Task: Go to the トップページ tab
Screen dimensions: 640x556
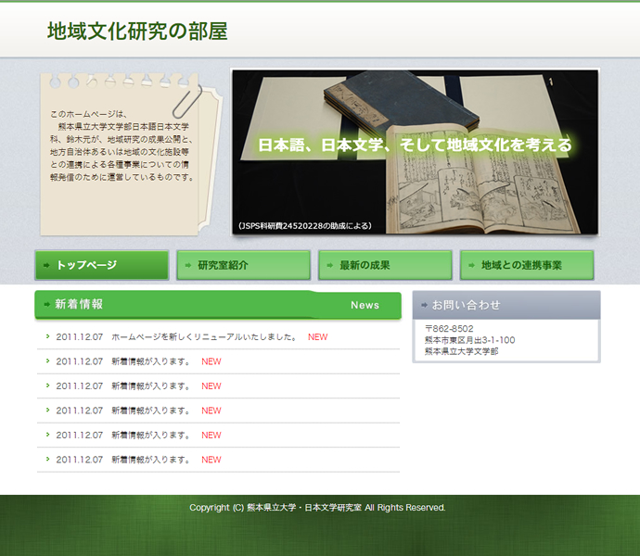Action: tap(102, 265)
